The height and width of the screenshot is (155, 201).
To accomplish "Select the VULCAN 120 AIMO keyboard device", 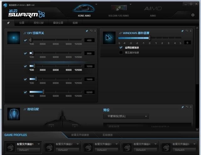I will [x=119, y=10].
